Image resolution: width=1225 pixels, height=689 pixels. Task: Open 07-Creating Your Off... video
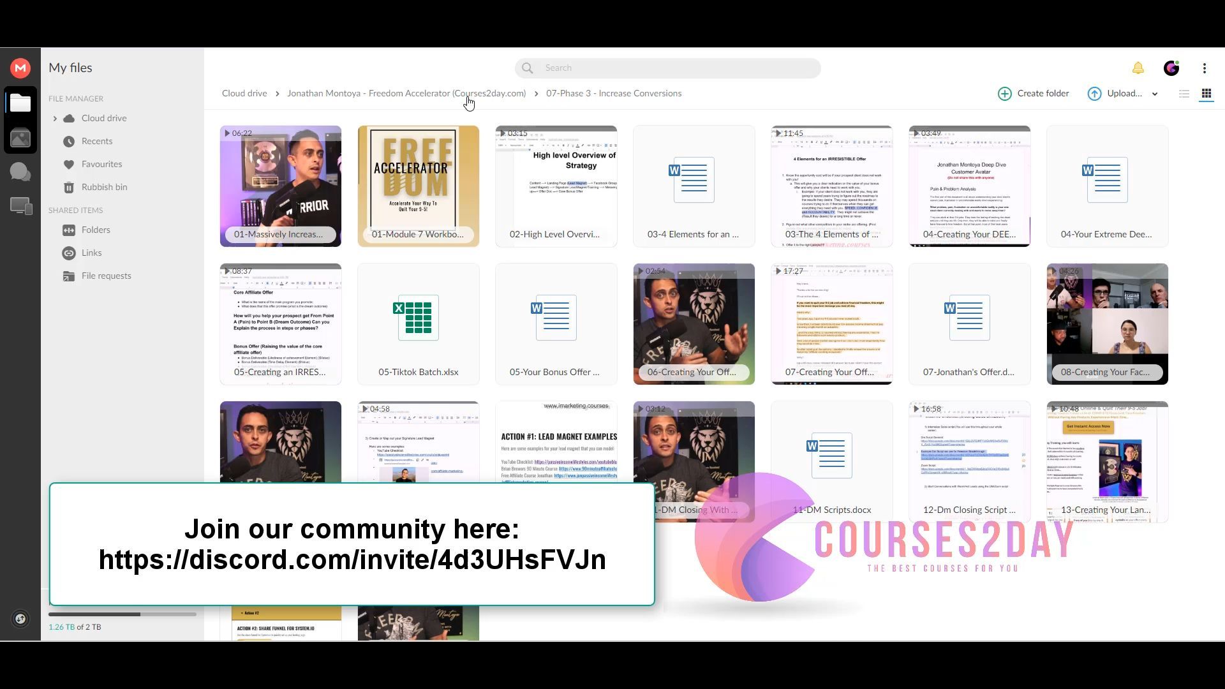coord(832,324)
